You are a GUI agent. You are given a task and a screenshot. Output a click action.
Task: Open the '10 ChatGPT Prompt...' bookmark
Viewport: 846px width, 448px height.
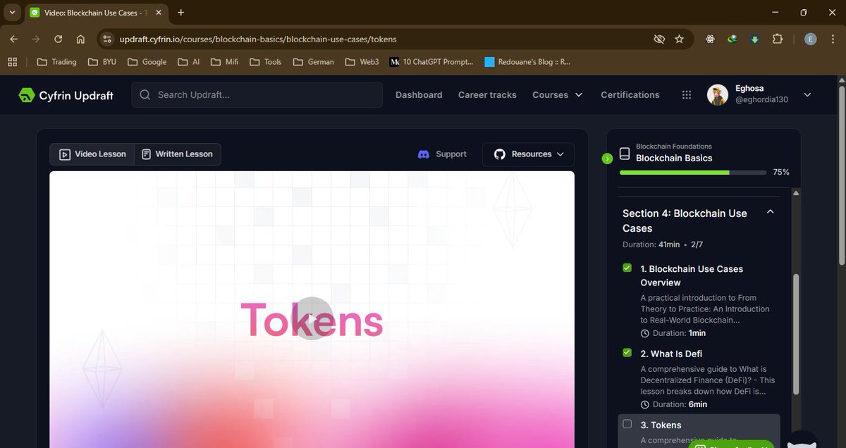click(x=431, y=62)
